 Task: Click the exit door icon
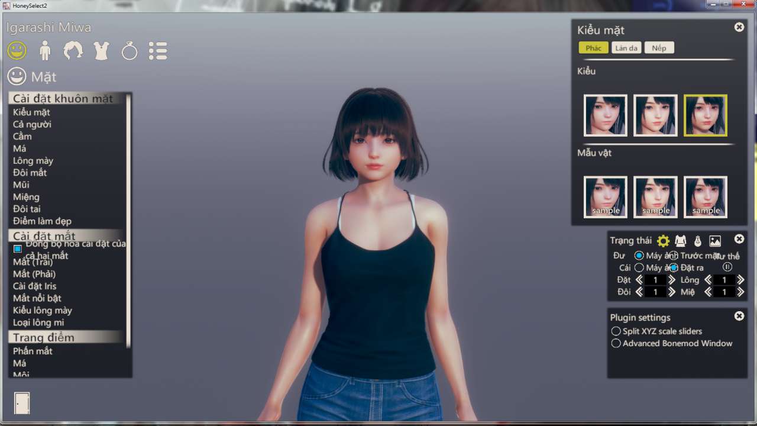22,403
